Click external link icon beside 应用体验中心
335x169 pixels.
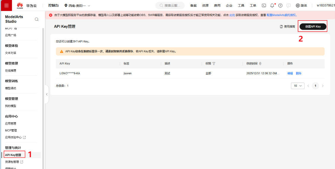(24, 137)
